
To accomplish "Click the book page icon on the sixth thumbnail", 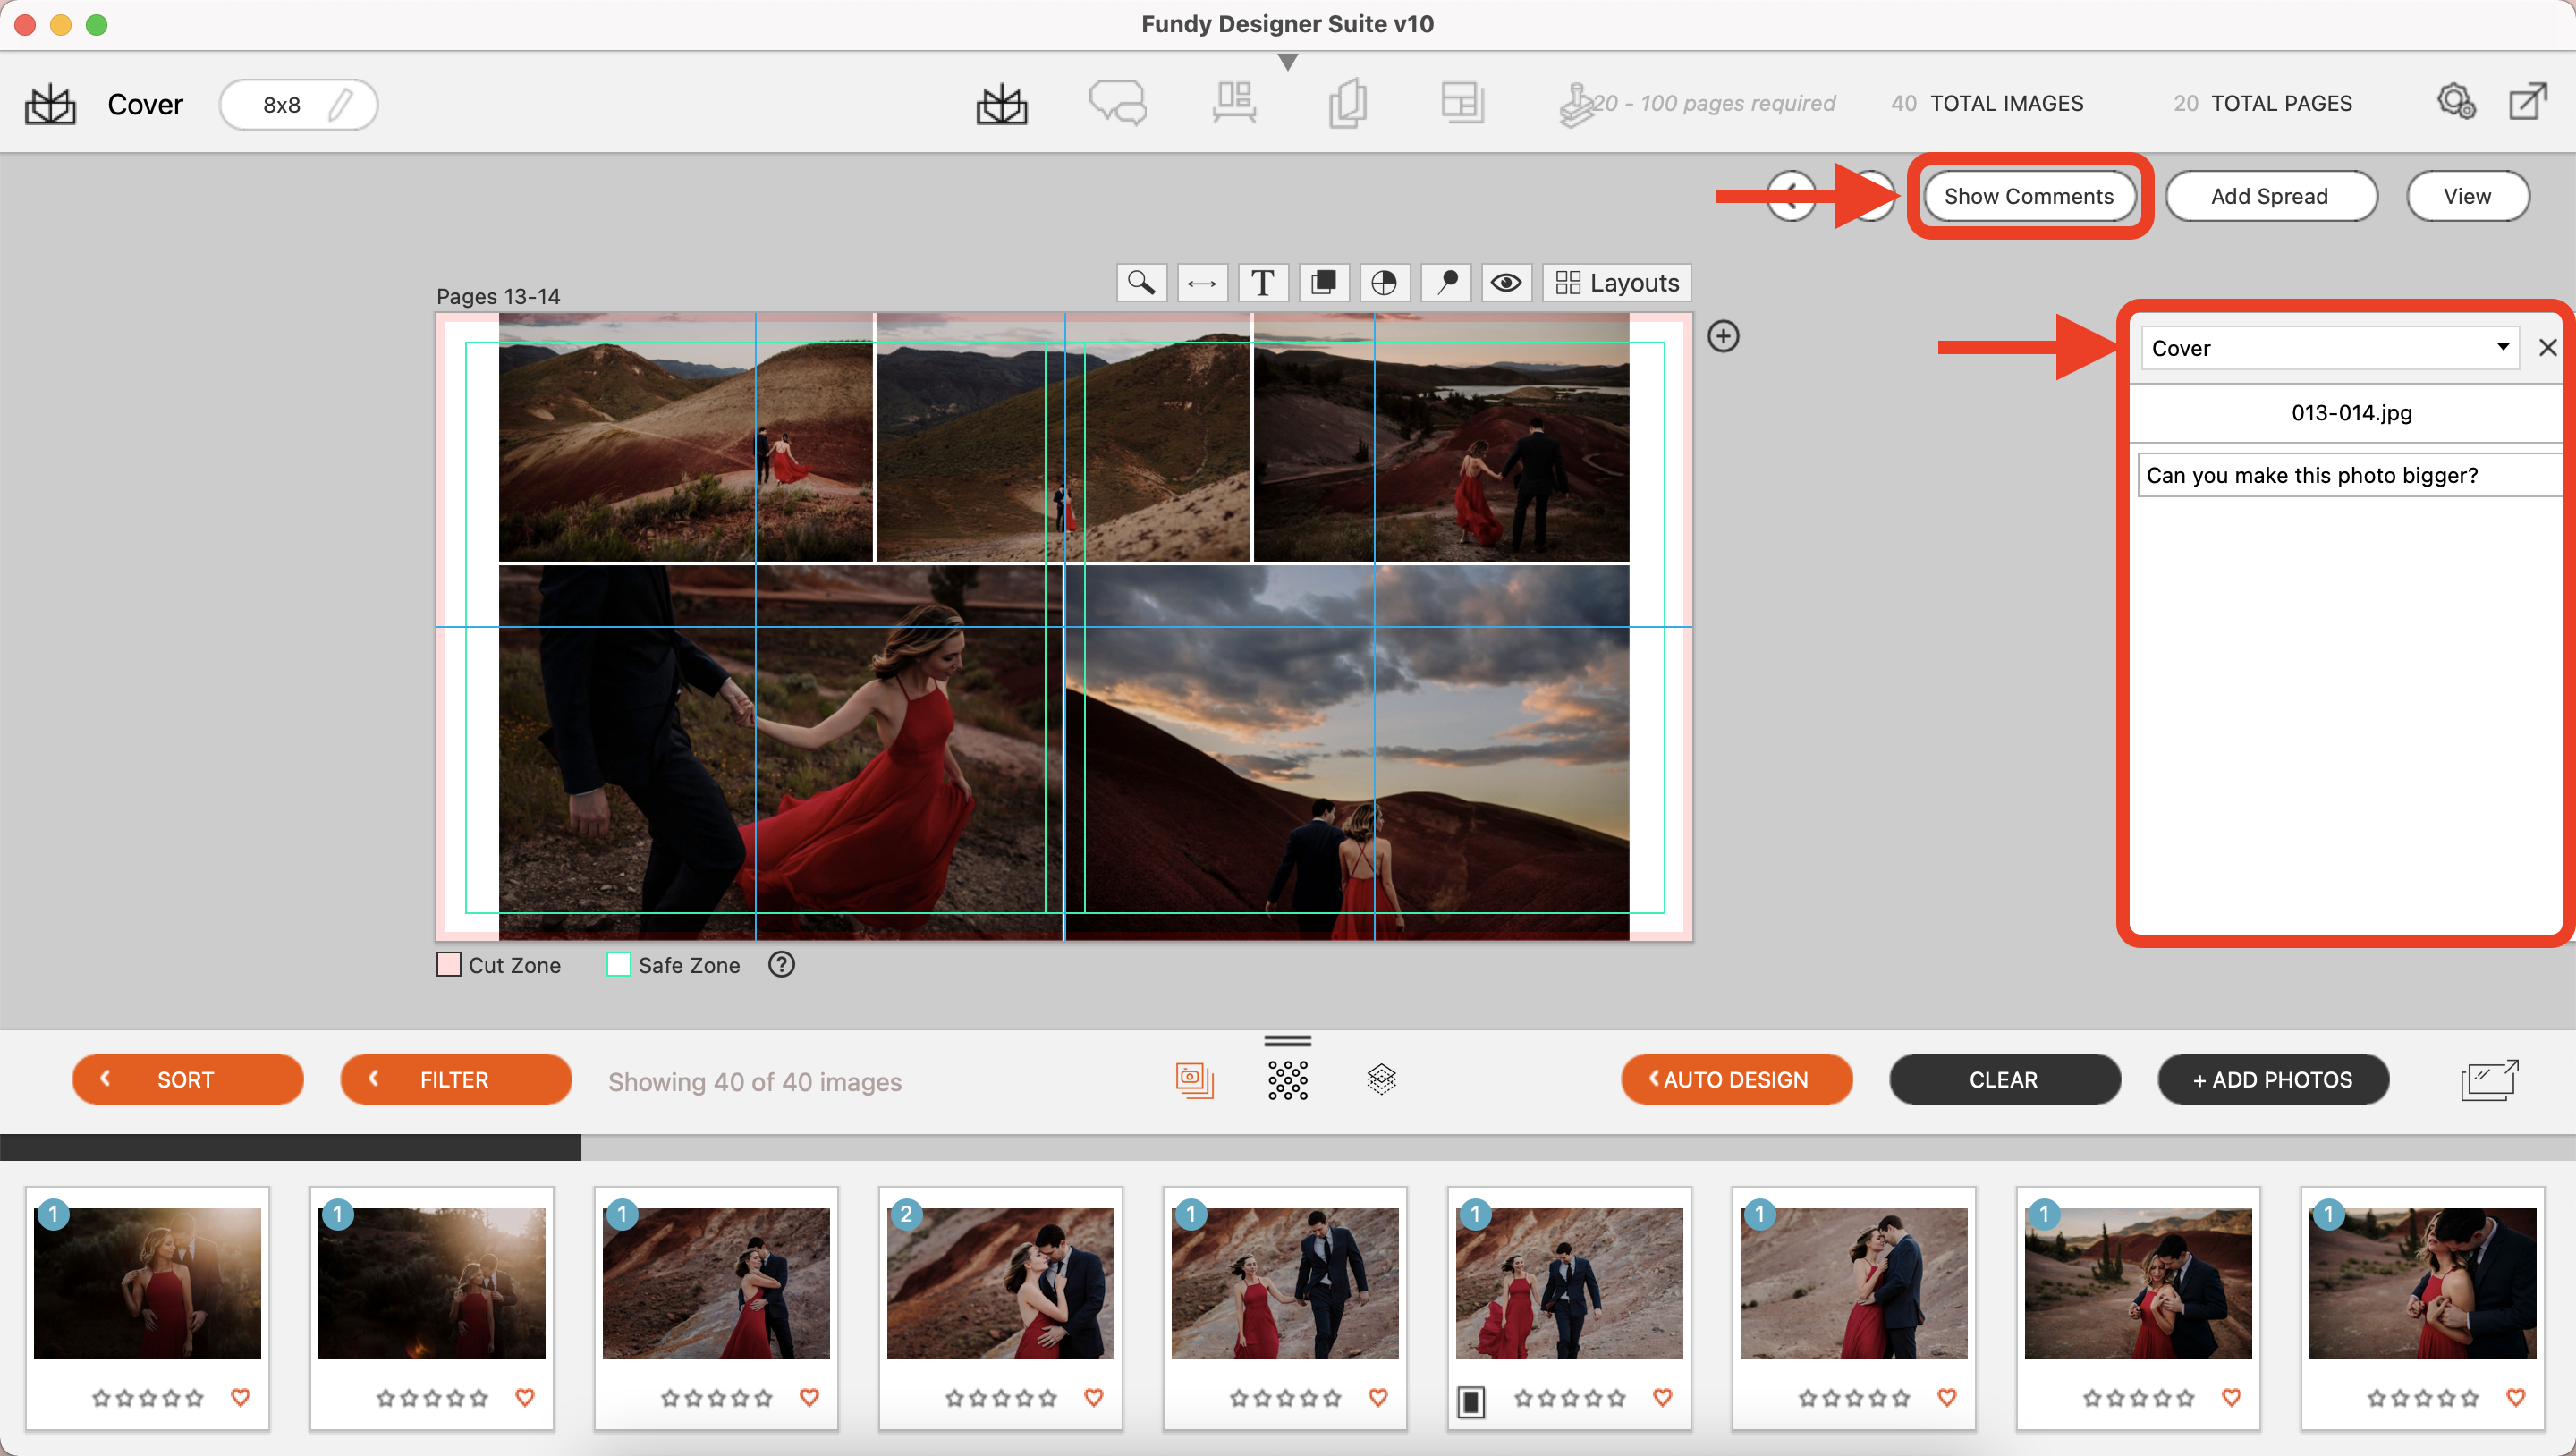I will [1470, 1401].
